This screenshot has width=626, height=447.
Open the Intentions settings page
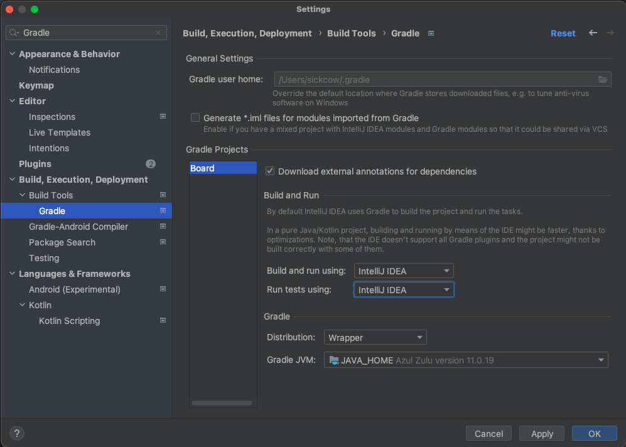point(49,148)
